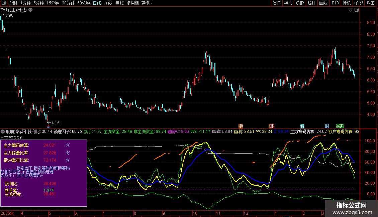The height and width of the screenshot is (217, 378).
Task: Open the 多周期 multi-period view
Action: [x=132, y=3]
